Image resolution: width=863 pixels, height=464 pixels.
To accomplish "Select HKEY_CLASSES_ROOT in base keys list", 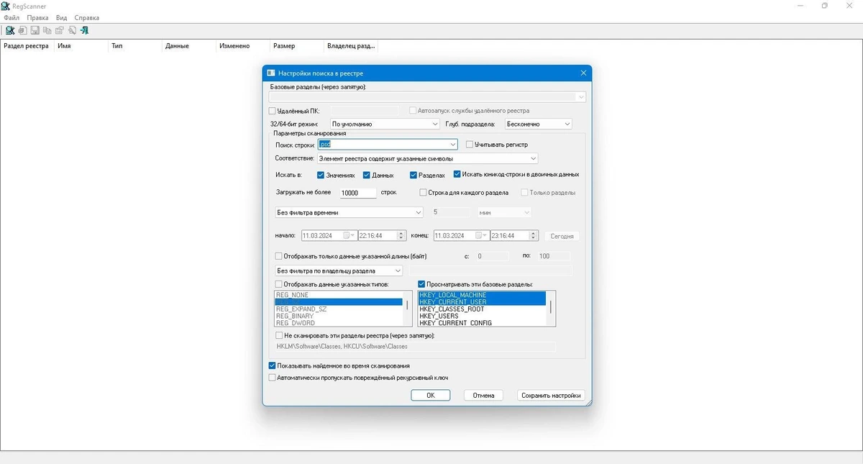I will (x=482, y=309).
